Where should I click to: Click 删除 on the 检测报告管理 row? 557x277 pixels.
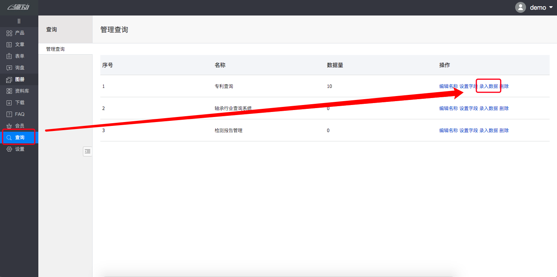(504, 130)
